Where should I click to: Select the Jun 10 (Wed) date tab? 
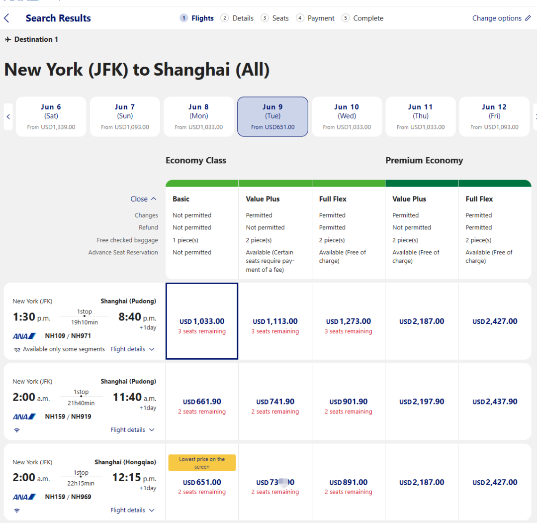(347, 116)
